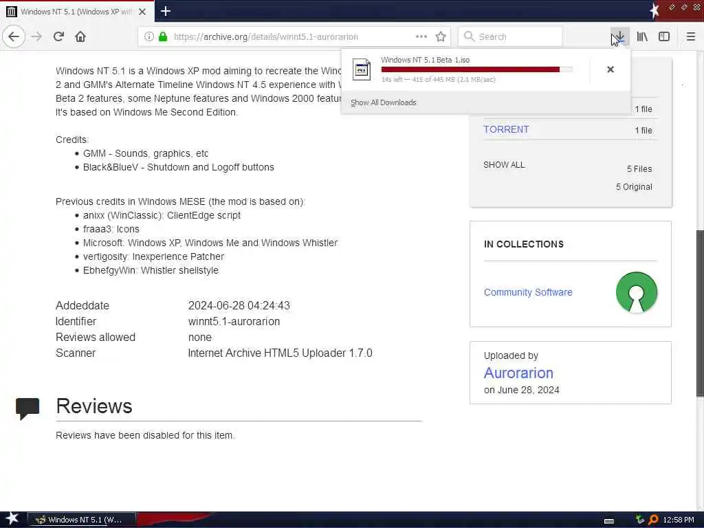The height and width of the screenshot is (528, 704).
Task: Open the Firefox hamburger menu
Action: [x=690, y=36]
